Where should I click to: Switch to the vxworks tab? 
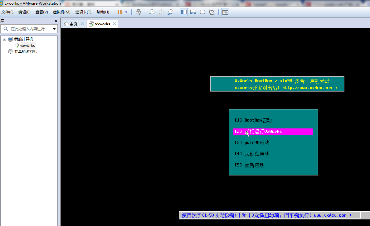point(103,24)
